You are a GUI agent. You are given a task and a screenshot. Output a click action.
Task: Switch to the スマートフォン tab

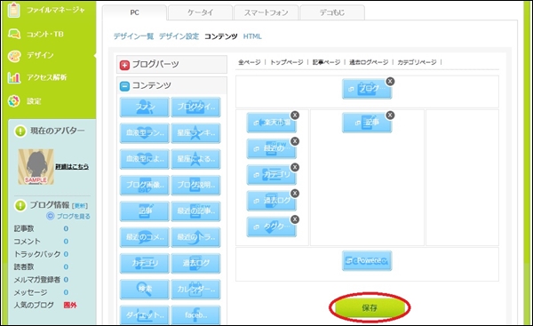[266, 13]
